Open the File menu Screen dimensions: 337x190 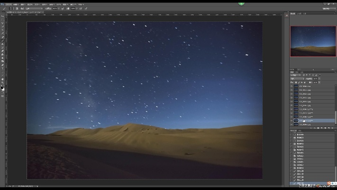coord(9,4)
